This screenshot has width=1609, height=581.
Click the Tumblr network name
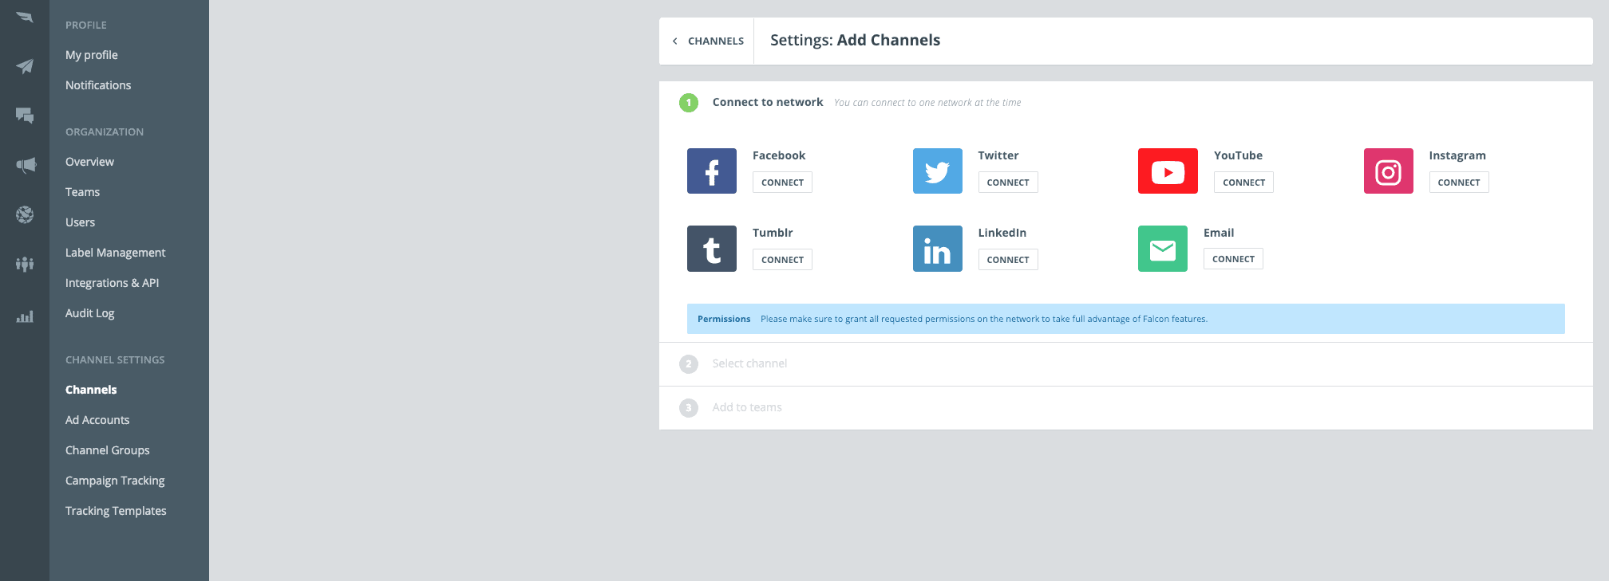point(773,233)
